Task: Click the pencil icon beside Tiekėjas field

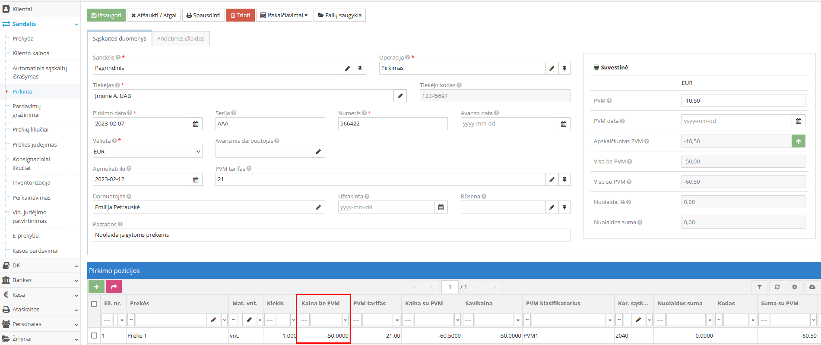Action: click(400, 96)
